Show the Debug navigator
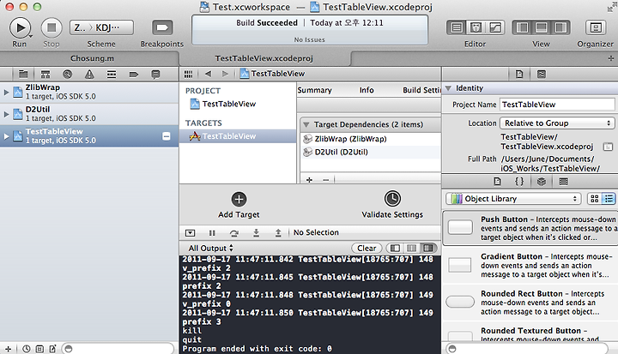Viewport: 618px width, 354px height. coord(112,74)
